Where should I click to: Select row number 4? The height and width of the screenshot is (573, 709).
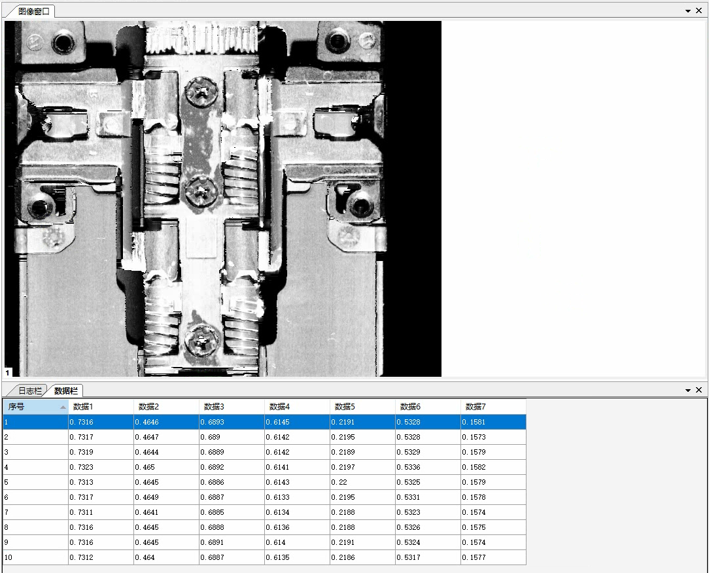tap(36, 467)
